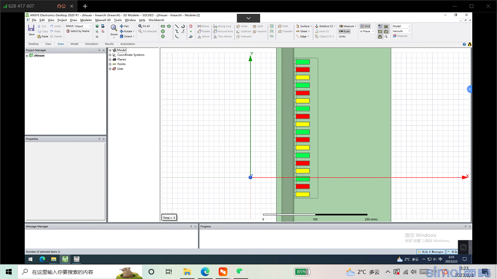Open the In Plane dropdown
This screenshot has height=279, width=497.
tap(367, 31)
